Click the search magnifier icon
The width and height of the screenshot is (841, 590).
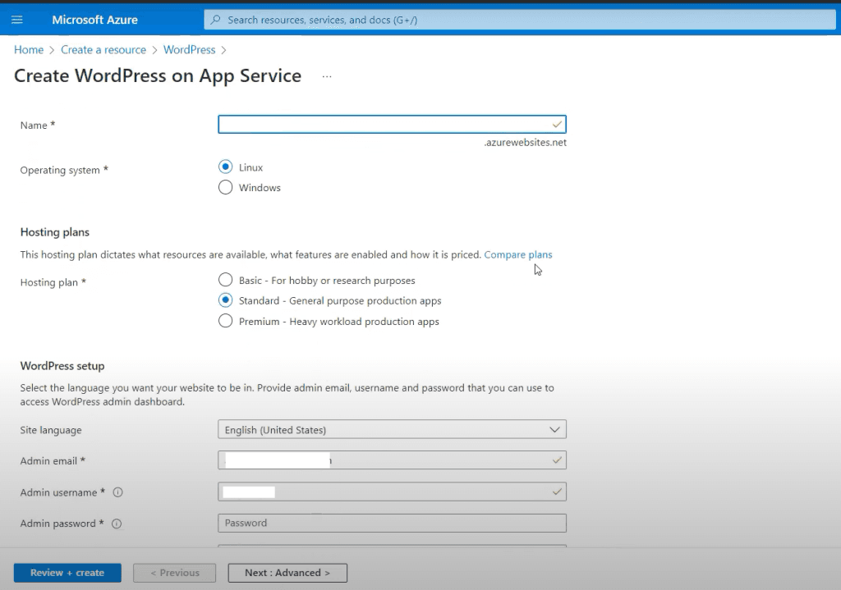pyautogui.click(x=215, y=20)
